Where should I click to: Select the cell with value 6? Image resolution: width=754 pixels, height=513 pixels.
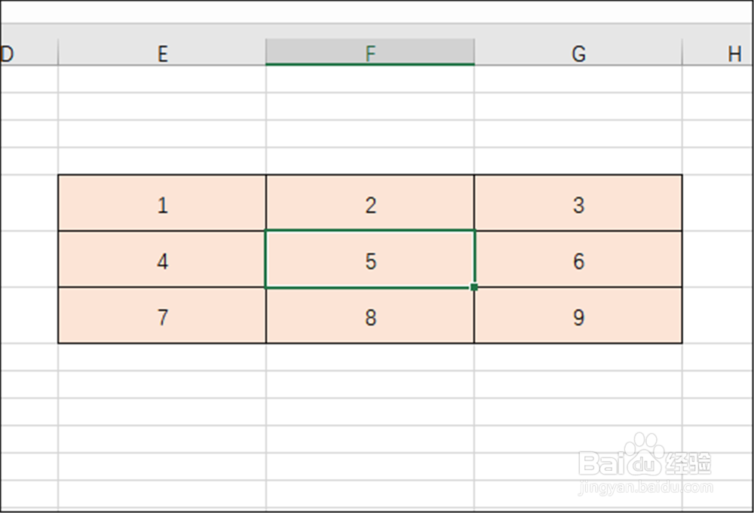tap(578, 260)
